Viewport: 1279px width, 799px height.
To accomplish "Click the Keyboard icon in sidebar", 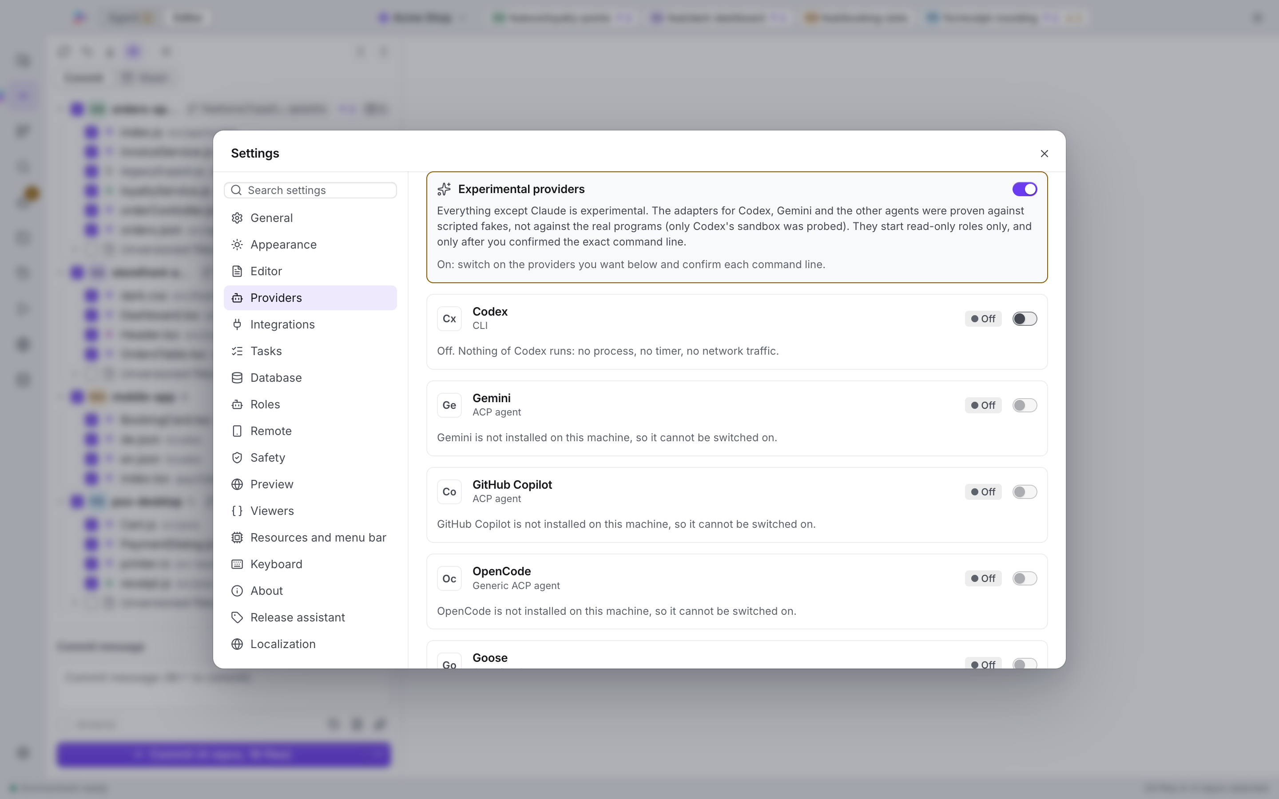I will pyautogui.click(x=237, y=564).
